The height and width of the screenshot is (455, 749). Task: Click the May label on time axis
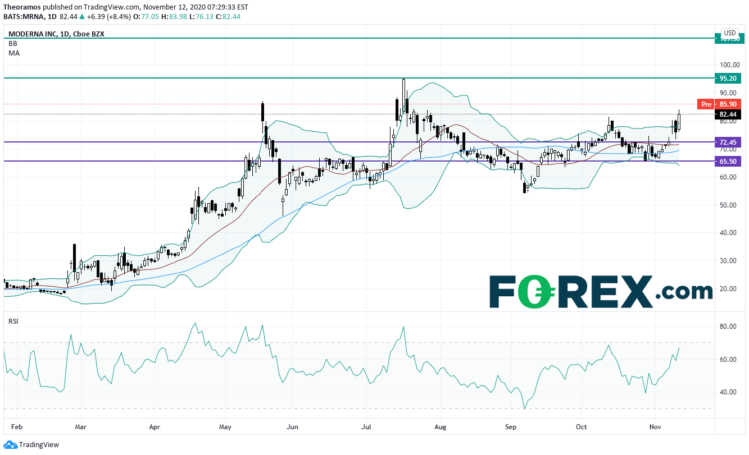[226, 427]
